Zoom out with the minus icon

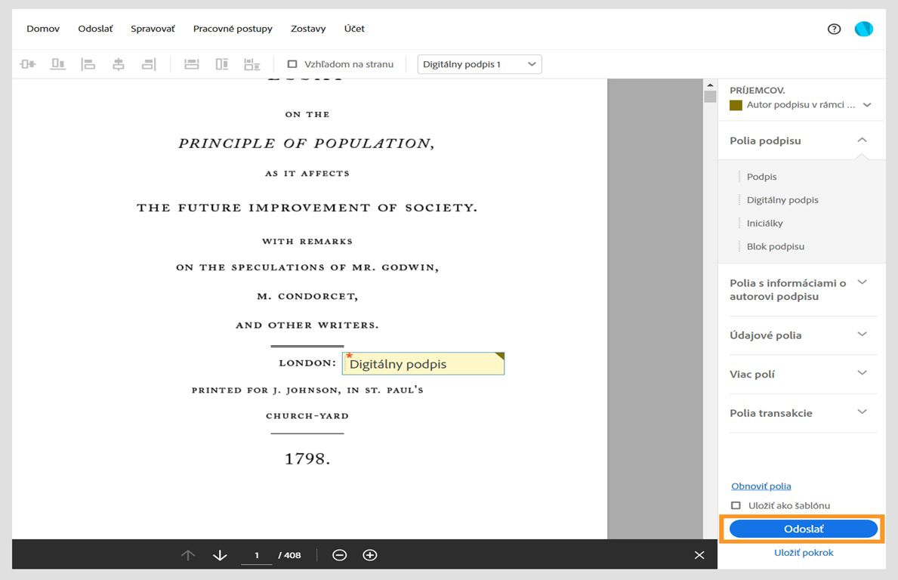[x=340, y=555]
